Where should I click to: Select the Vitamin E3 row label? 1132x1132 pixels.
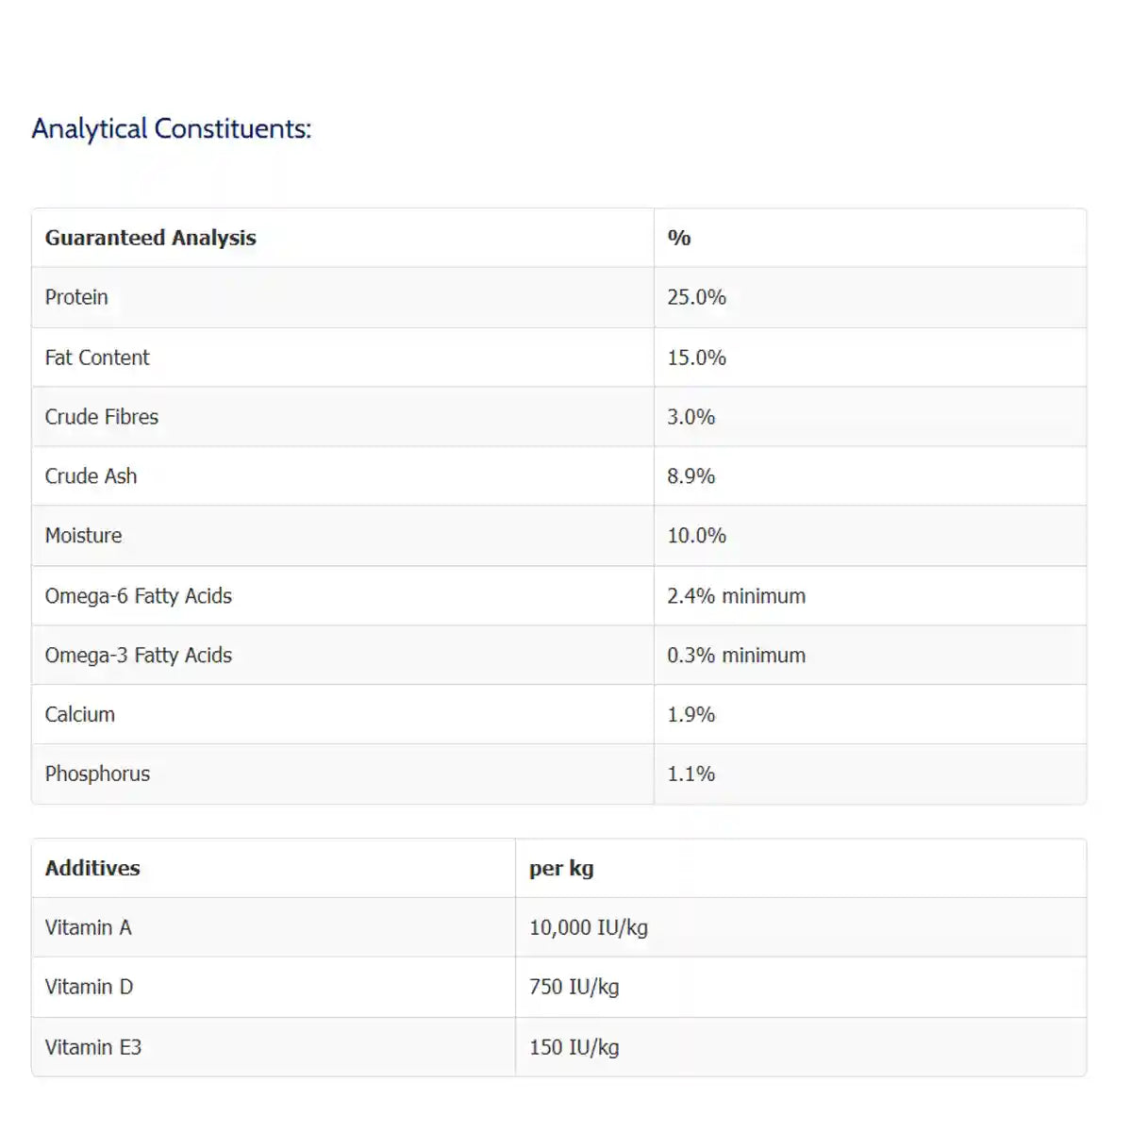pyautogui.click(x=92, y=1047)
